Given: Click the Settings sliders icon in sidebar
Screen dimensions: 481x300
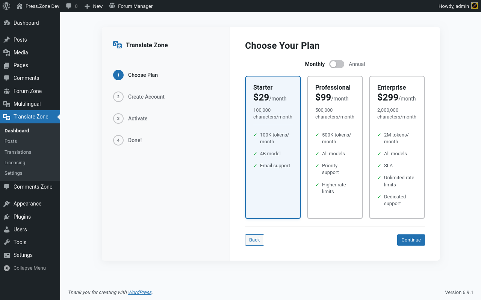Looking at the screenshot, I should coord(7,255).
